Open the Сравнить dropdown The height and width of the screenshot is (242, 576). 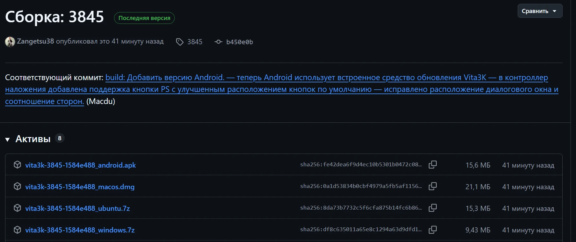pos(540,11)
